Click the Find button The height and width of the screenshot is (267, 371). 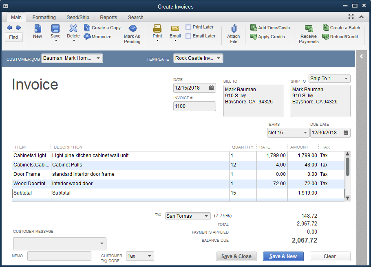coord(13,37)
